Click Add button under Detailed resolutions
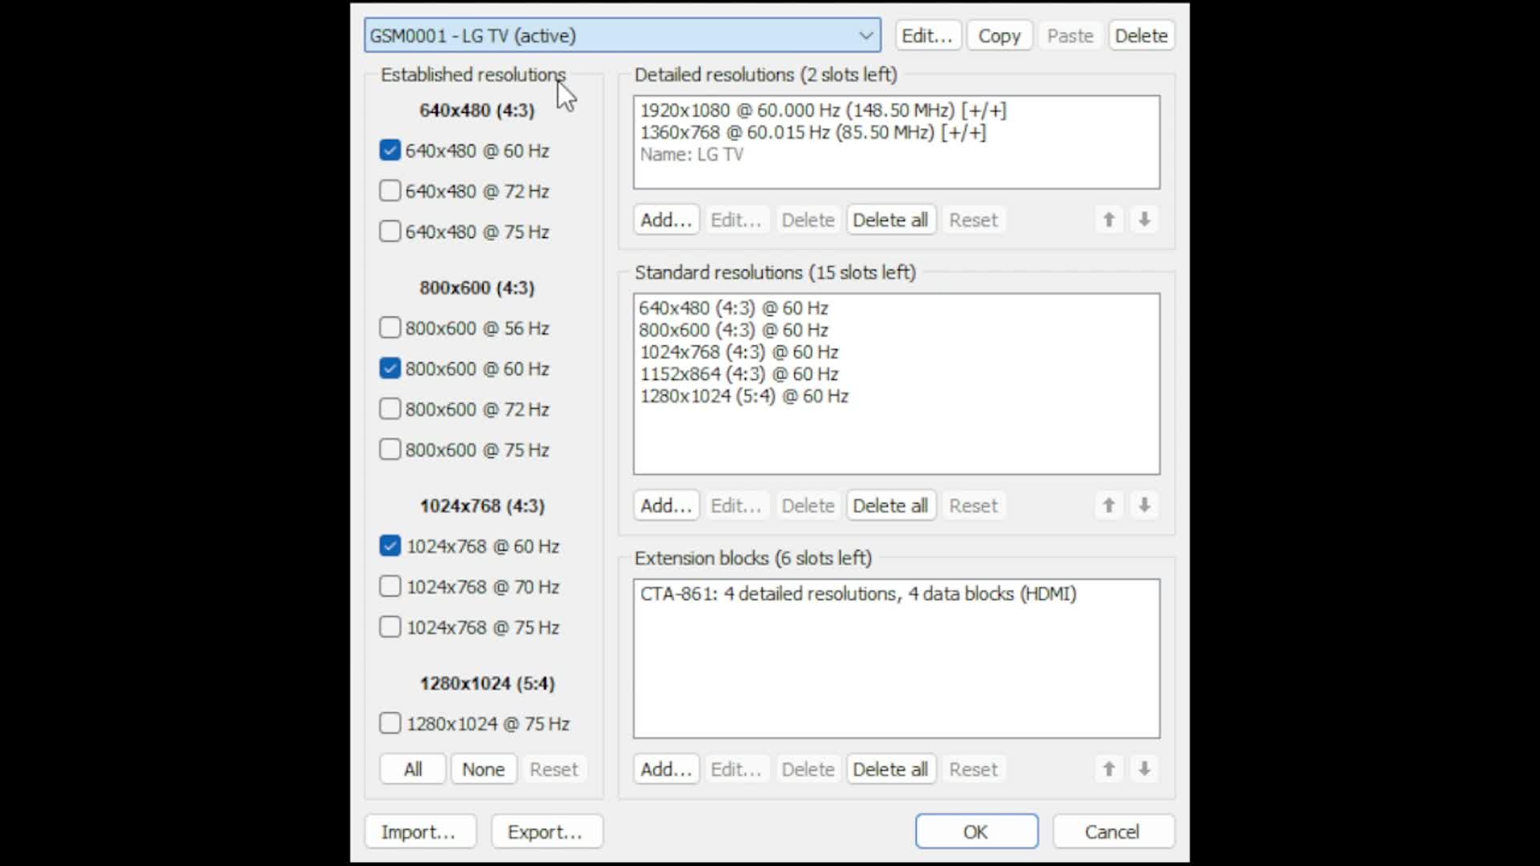Image resolution: width=1540 pixels, height=866 pixels. pos(666,220)
